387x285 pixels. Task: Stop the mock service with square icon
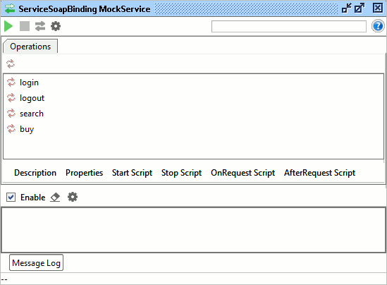25,26
